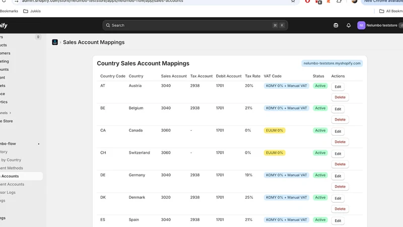
Task: Click the Nt store avatar icon
Action: tap(361, 25)
